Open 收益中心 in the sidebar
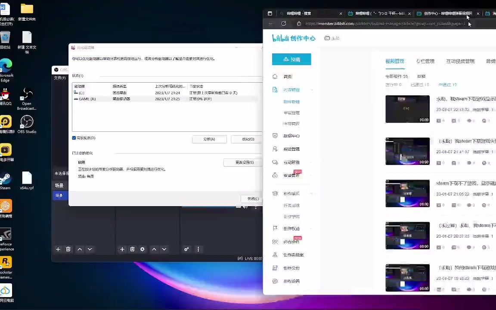The image size is (496, 310). coord(291,175)
